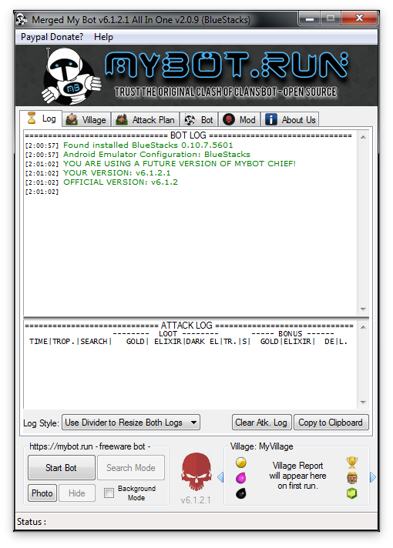Image resolution: width=393 pixels, height=548 pixels.
Task: Click the builder face icon
Action: [351, 478]
